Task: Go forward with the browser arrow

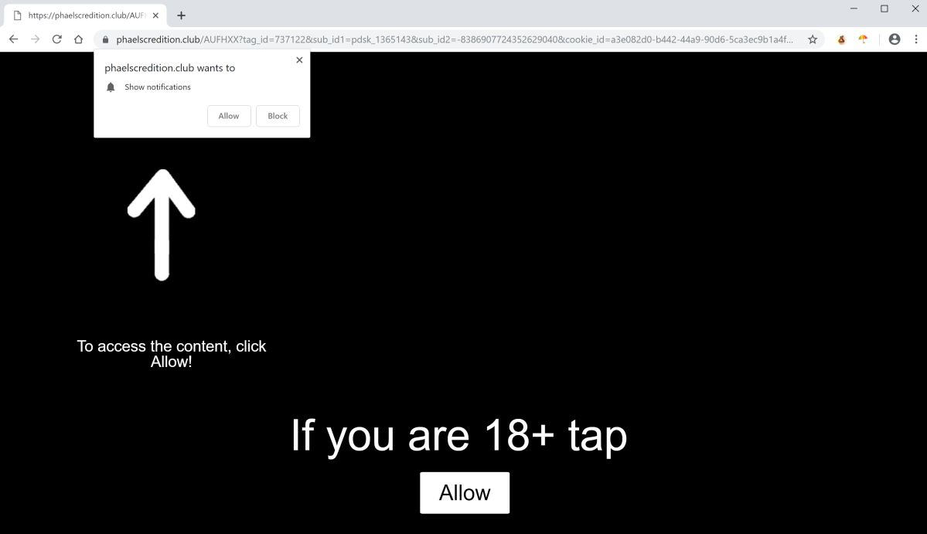Action: 36,39
